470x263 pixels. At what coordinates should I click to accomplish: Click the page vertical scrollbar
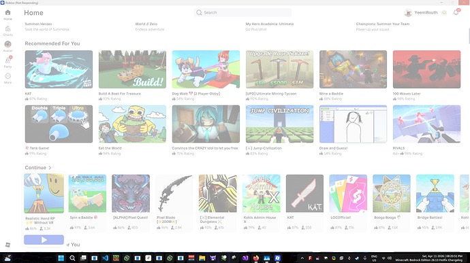tap(469, 36)
